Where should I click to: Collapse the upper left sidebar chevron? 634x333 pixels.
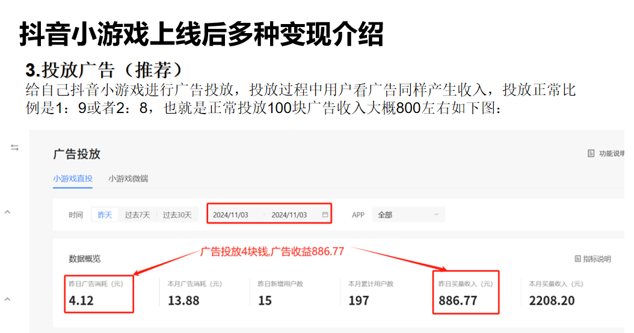click(7, 212)
